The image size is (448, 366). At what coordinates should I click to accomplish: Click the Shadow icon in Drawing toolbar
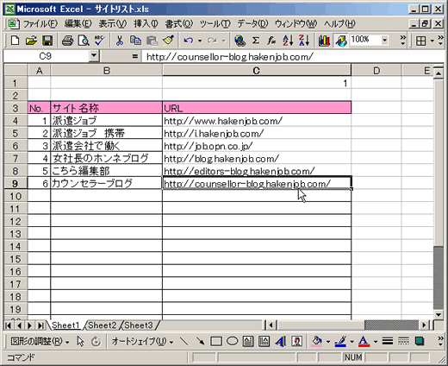click(420, 342)
